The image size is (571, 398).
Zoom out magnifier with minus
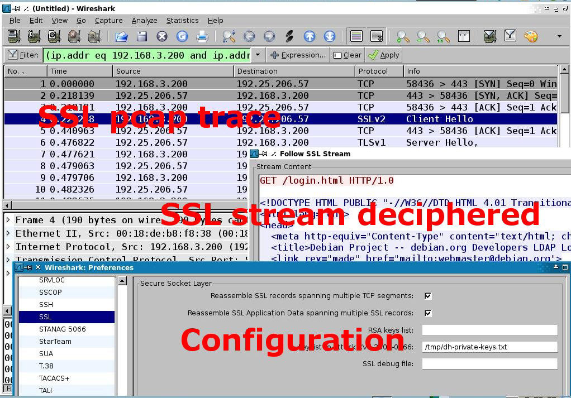(x=423, y=36)
